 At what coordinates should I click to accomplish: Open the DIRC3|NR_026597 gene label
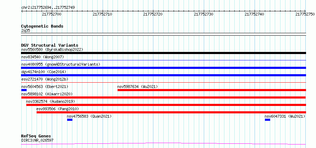point(37,140)
